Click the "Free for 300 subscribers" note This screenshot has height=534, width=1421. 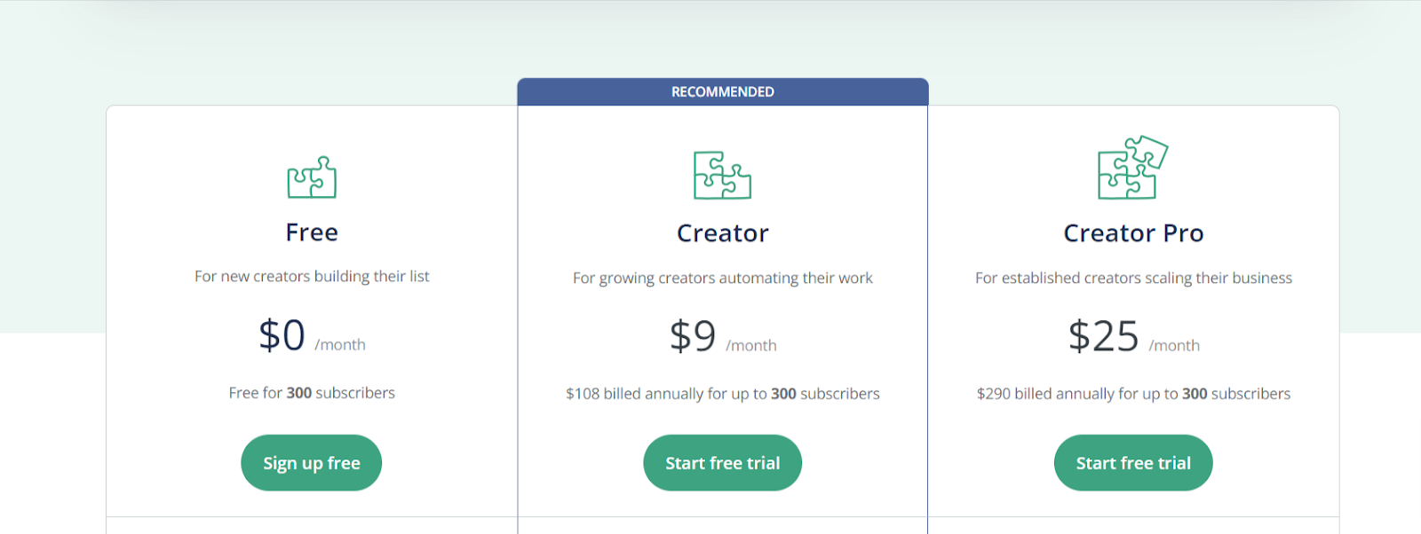312,393
